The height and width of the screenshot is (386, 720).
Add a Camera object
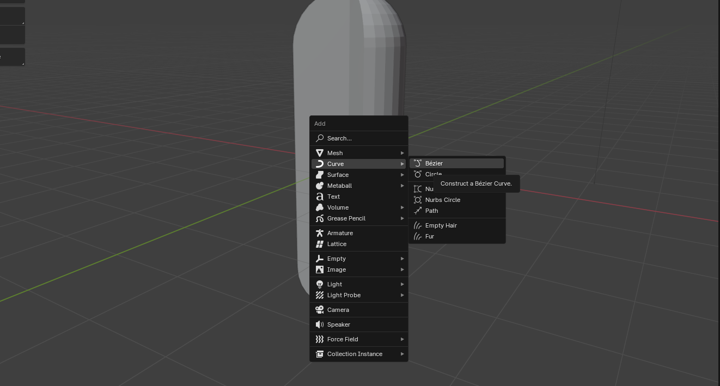point(359,310)
